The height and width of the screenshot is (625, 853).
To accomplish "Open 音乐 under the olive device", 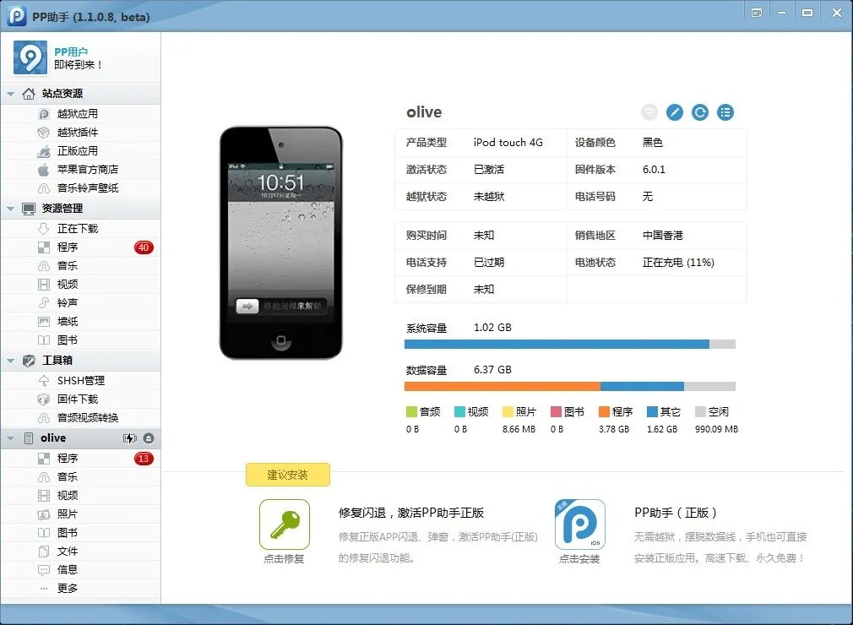I will (80, 477).
